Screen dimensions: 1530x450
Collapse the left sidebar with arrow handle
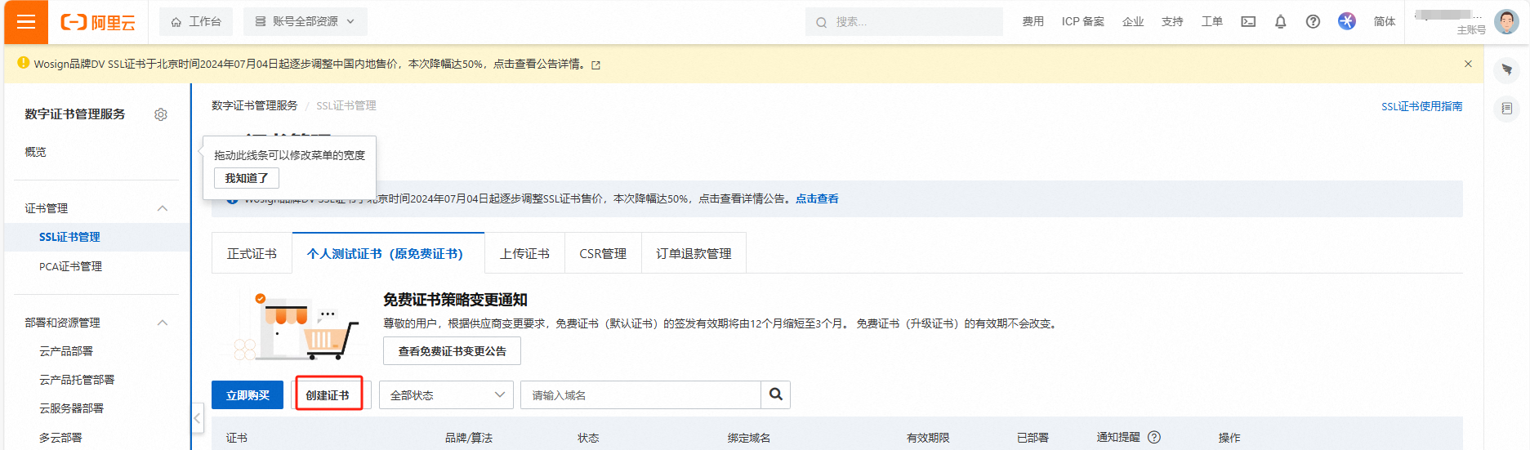click(197, 418)
